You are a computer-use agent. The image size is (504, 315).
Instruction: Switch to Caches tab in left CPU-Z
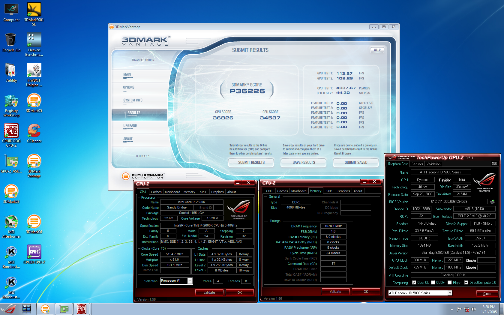156,192
